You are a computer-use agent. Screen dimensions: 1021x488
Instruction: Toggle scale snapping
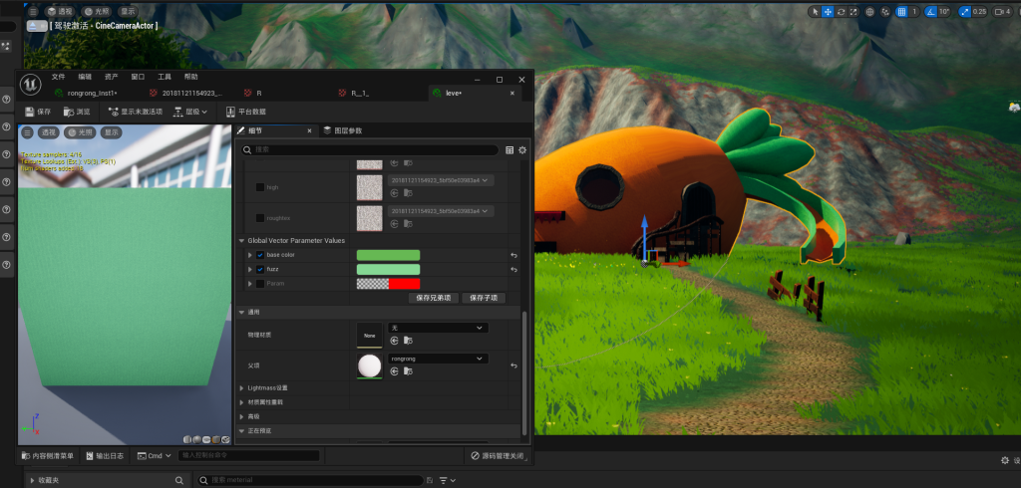(x=964, y=12)
